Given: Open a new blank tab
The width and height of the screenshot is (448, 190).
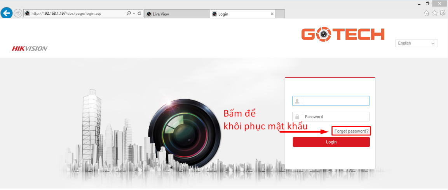Looking at the screenshot, I should [280, 14].
